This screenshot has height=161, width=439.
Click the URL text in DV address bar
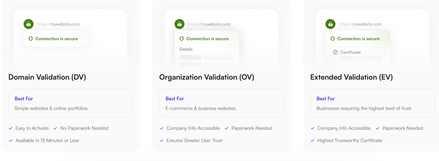[x=58, y=24]
